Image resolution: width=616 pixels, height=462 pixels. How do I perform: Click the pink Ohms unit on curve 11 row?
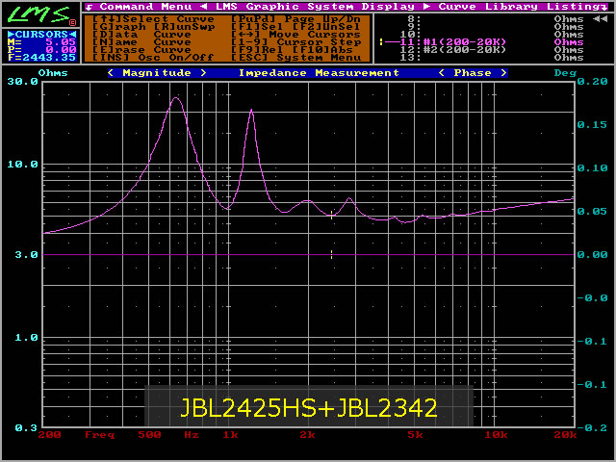(569, 42)
